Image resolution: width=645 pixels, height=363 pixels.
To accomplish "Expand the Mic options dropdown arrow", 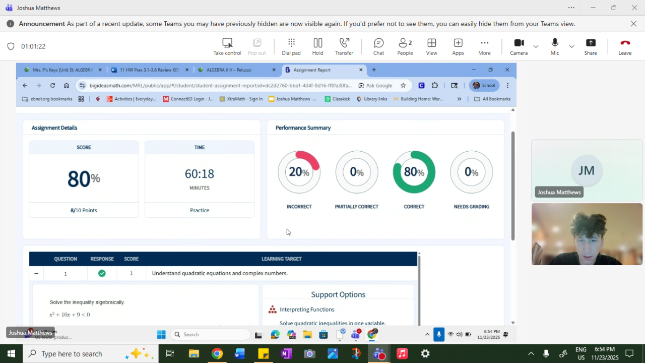I will pyautogui.click(x=571, y=46).
